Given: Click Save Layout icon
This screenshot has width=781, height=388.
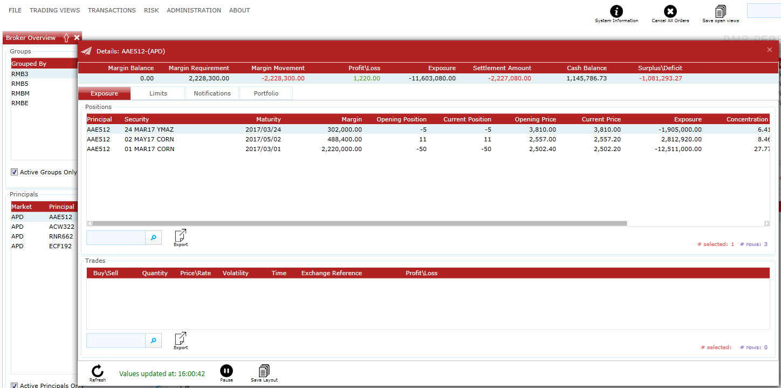Looking at the screenshot, I should tap(264, 371).
